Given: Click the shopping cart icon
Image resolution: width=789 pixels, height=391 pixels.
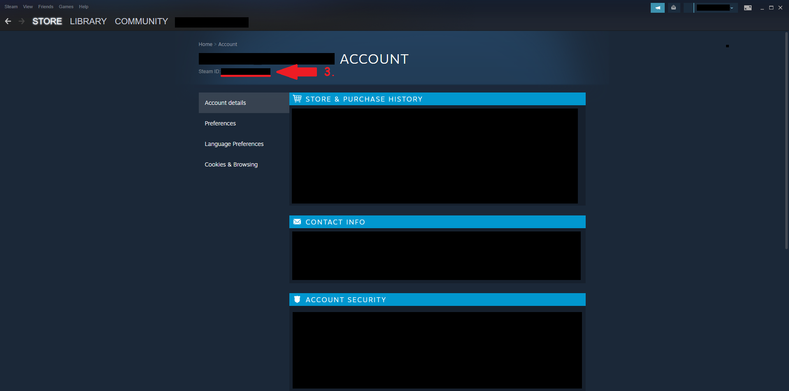Looking at the screenshot, I should 297,99.
